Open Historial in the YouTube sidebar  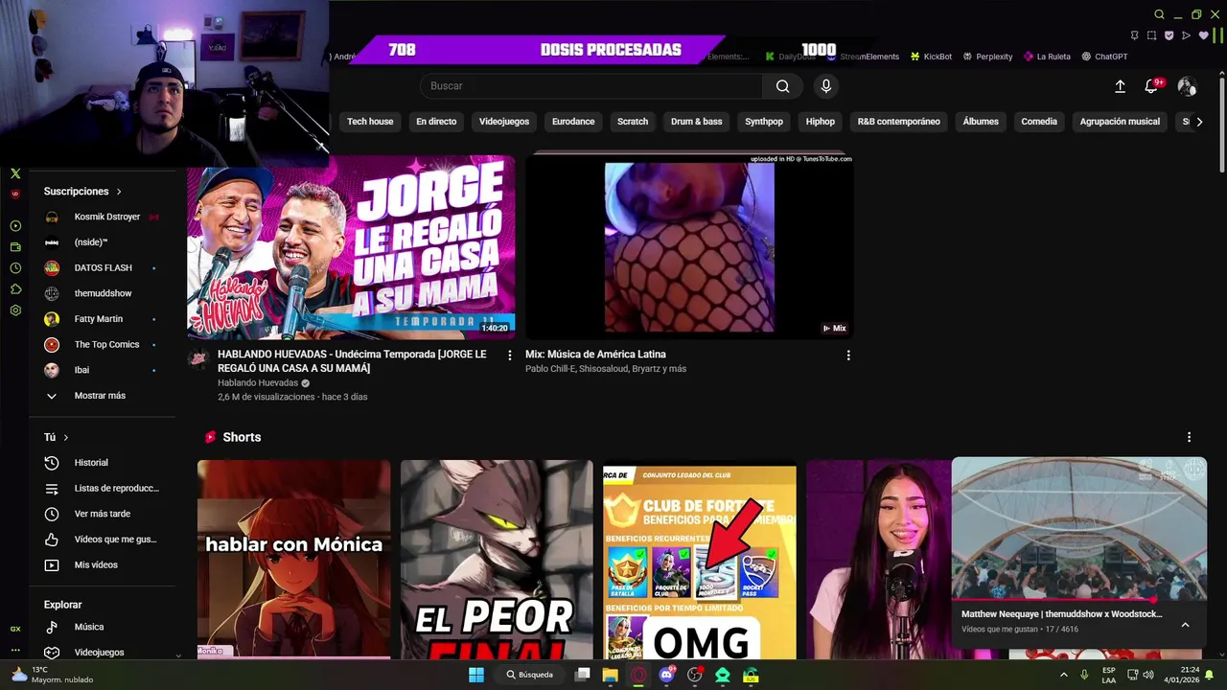[x=102, y=463]
